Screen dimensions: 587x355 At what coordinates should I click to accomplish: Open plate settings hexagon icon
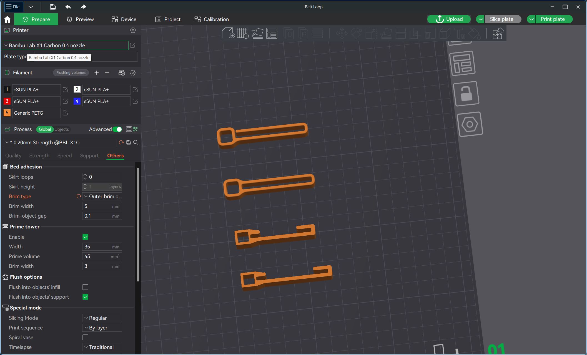470,124
